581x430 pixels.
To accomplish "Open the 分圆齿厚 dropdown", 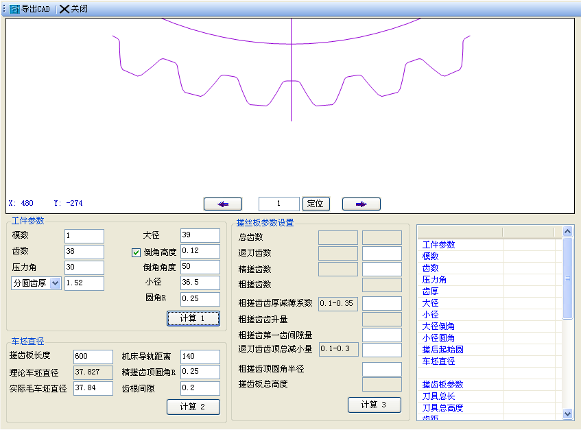I will [x=55, y=283].
